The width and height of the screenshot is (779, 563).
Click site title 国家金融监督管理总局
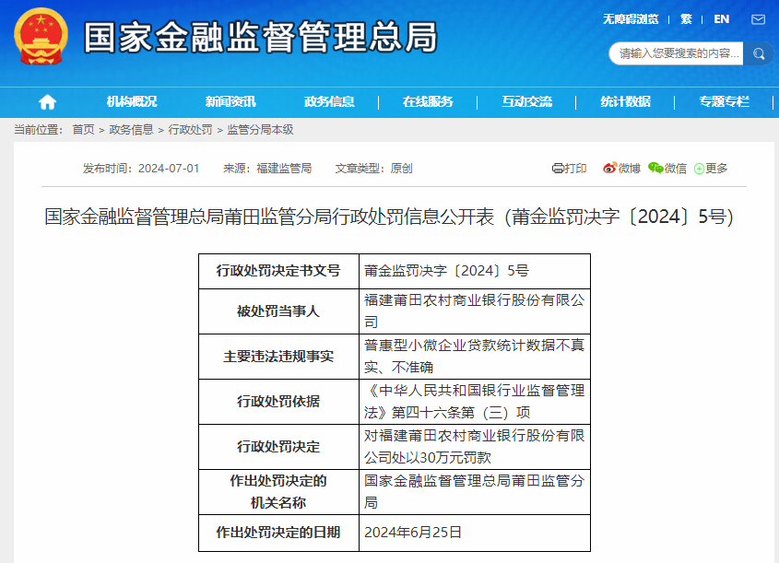[x=261, y=37]
